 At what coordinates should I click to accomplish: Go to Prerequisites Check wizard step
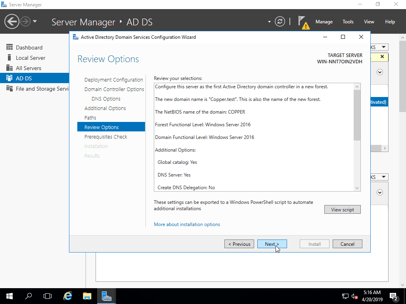pos(105,137)
